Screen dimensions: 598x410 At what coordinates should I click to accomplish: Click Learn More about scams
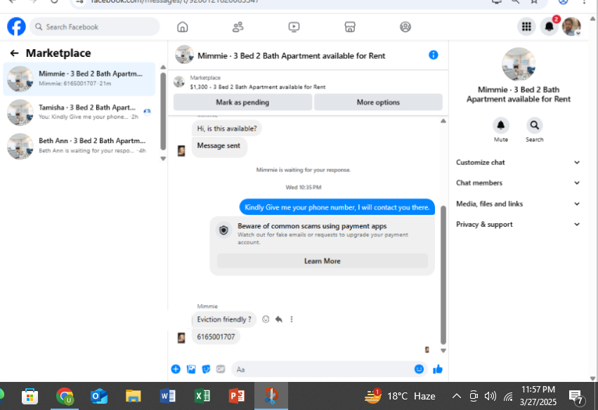point(323,261)
